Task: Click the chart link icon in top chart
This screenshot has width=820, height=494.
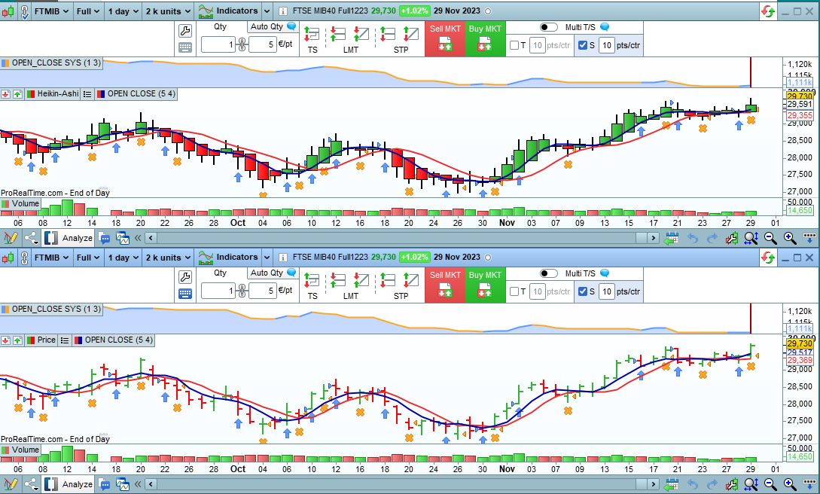Action: coord(24,11)
